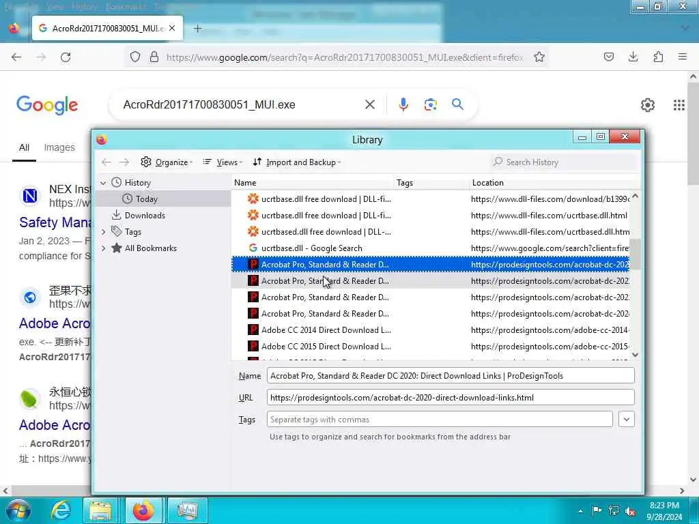Select Adobe CC 2014 Direct Download entry

(x=430, y=330)
